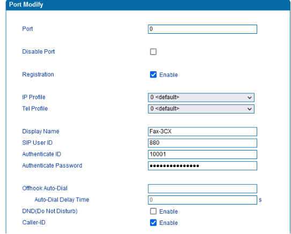Click the Enable text beside Caller-ID checkbox
Image resolution: width=291 pixels, height=234 pixels.
click(x=168, y=223)
